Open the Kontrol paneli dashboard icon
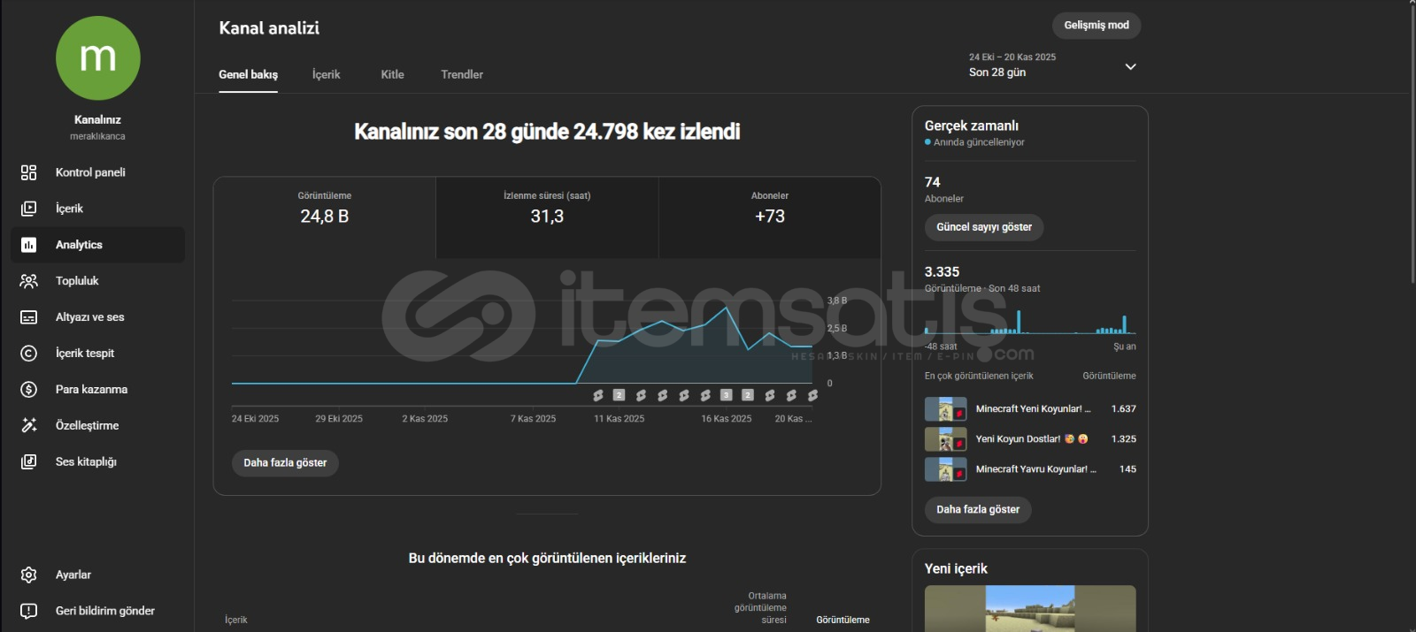 [x=28, y=172]
